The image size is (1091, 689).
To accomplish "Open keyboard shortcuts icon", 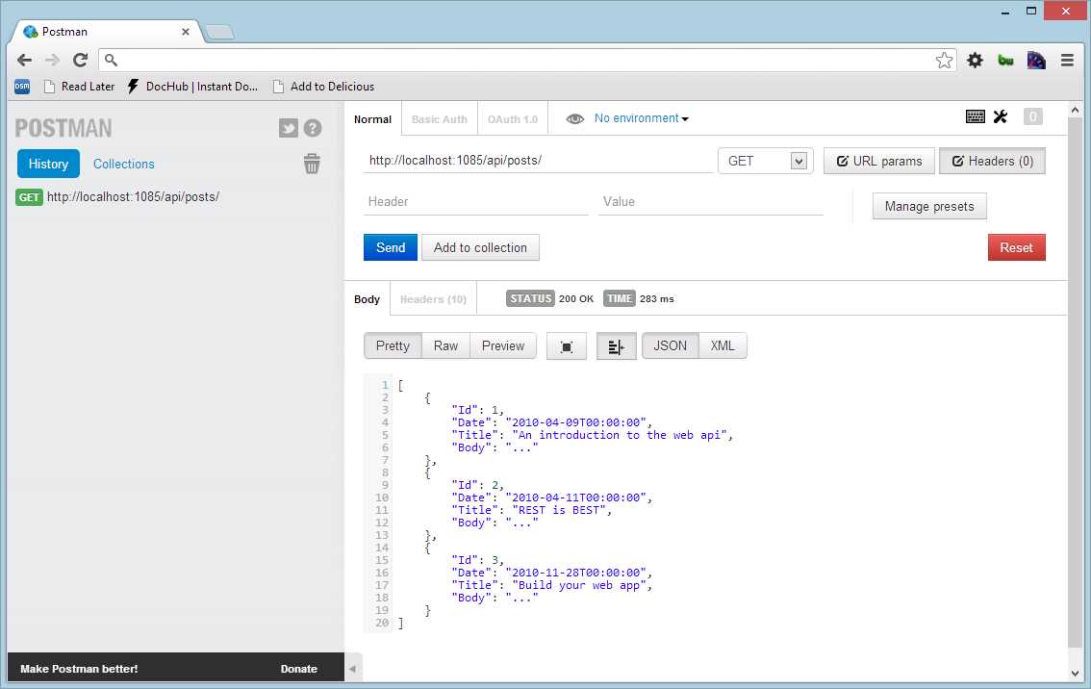I will click(976, 117).
